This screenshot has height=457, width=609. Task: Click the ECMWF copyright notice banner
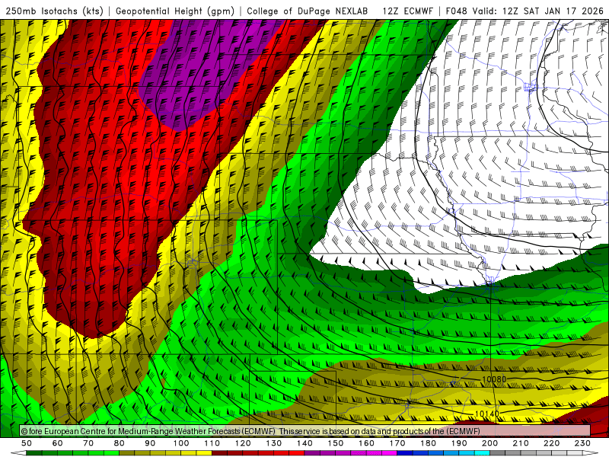pos(305,430)
